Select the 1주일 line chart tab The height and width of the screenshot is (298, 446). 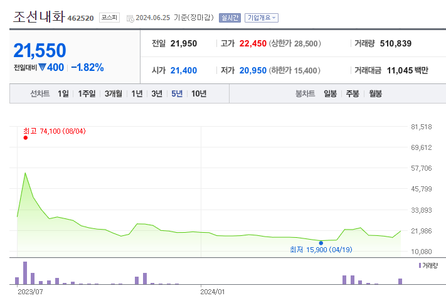[87, 93]
